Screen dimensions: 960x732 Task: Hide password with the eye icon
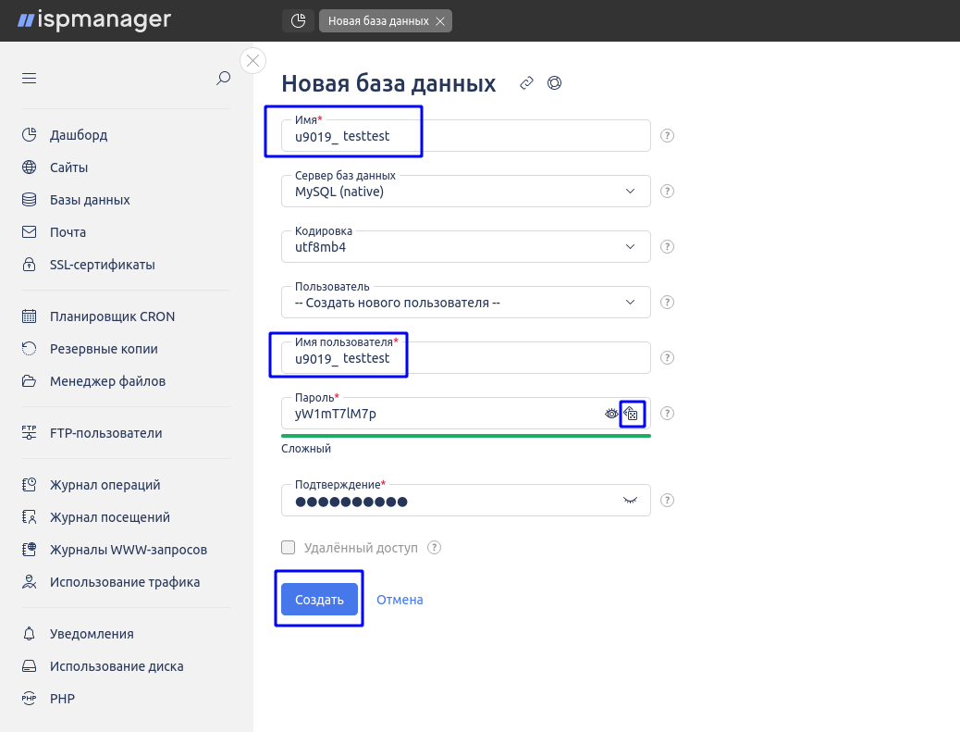coord(611,414)
